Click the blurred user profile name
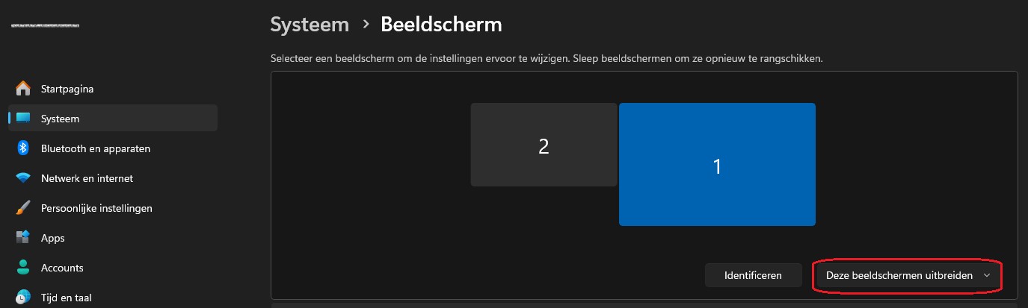This screenshot has height=308, width=1028. tap(46, 26)
